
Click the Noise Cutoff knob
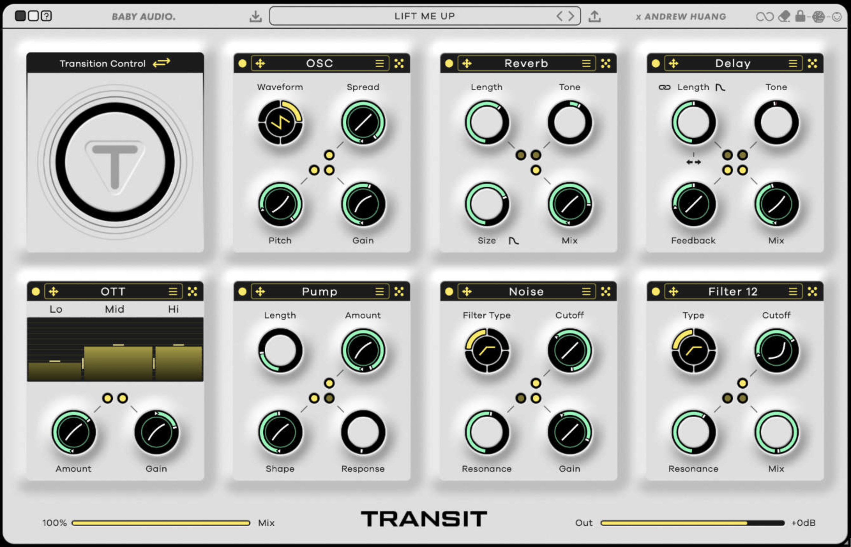tap(570, 351)
